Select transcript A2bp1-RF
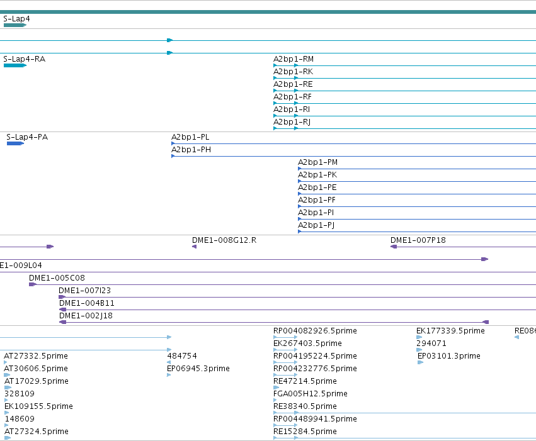 (293, 97)
